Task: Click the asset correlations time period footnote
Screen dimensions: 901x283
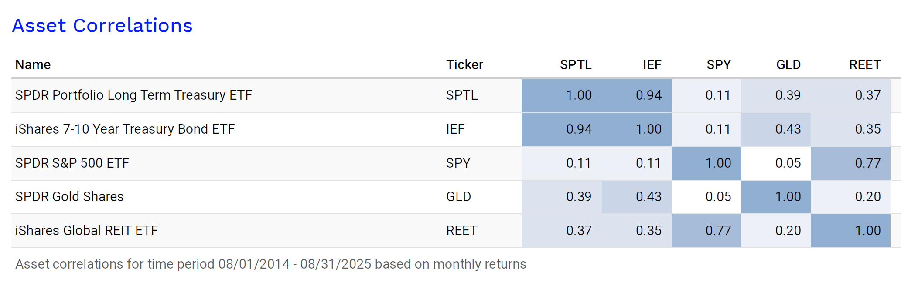Action: pyautogui.click(x=271, y=264)
